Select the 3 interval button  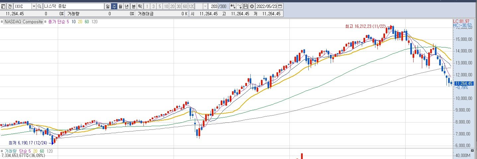(153, 6)
